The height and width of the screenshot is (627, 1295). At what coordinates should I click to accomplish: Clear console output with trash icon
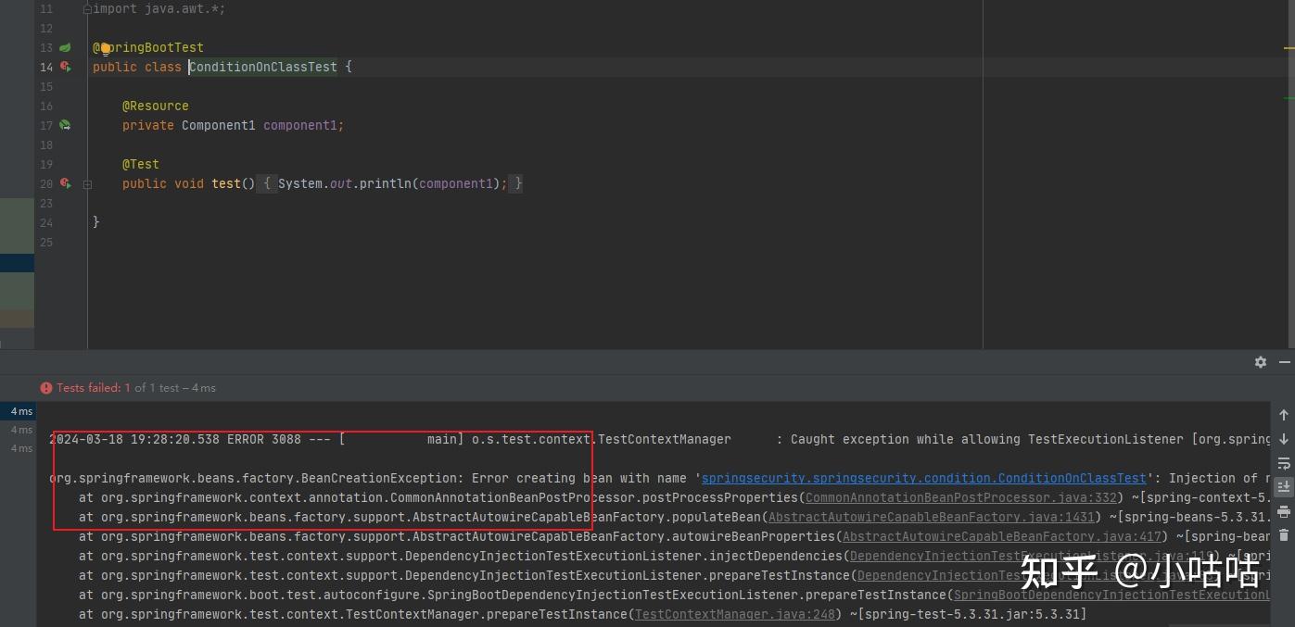pyautogui.click(x=1284, y=535)
